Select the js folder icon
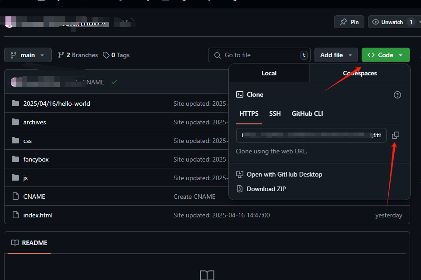This screenshot has height=280, width=421. pyautogui.click(x=15, y=177)
